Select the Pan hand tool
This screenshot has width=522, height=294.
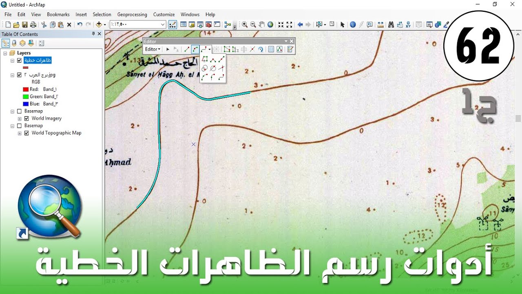coord(262,24)
